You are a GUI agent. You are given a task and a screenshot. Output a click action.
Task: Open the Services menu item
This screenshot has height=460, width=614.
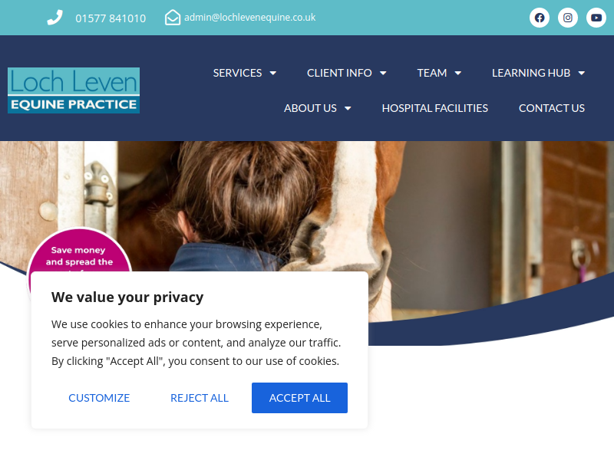(x=237, y=73)
